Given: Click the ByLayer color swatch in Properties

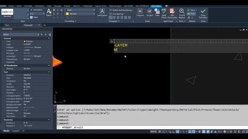Looking at the screenshot, I should (24, 41).
